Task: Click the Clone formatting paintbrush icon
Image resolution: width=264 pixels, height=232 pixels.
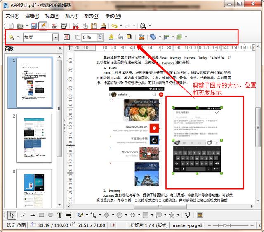Action: (x=103, y=26)
